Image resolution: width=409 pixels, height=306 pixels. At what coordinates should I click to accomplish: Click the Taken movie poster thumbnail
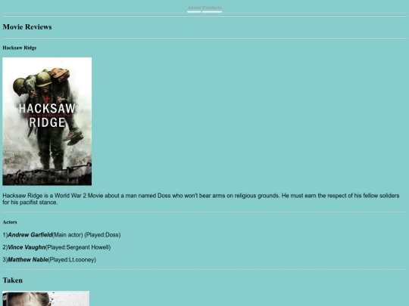[x=46, y=298]
